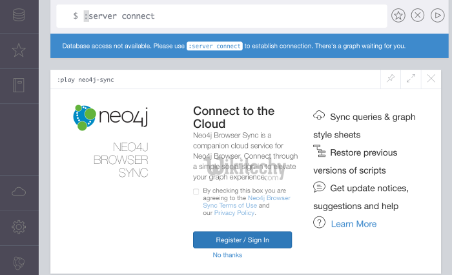
Task: Click the Register / Sign In button
Action: coord(242,240)
